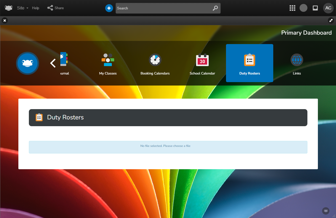Image resolution: width=336 pixels, height=218 pixels.
Task: Click the grey circle status icon
Action: (x=303, y=8)
